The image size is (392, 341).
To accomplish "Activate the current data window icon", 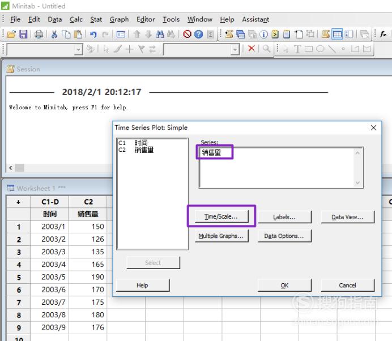I will click(337, 34).
